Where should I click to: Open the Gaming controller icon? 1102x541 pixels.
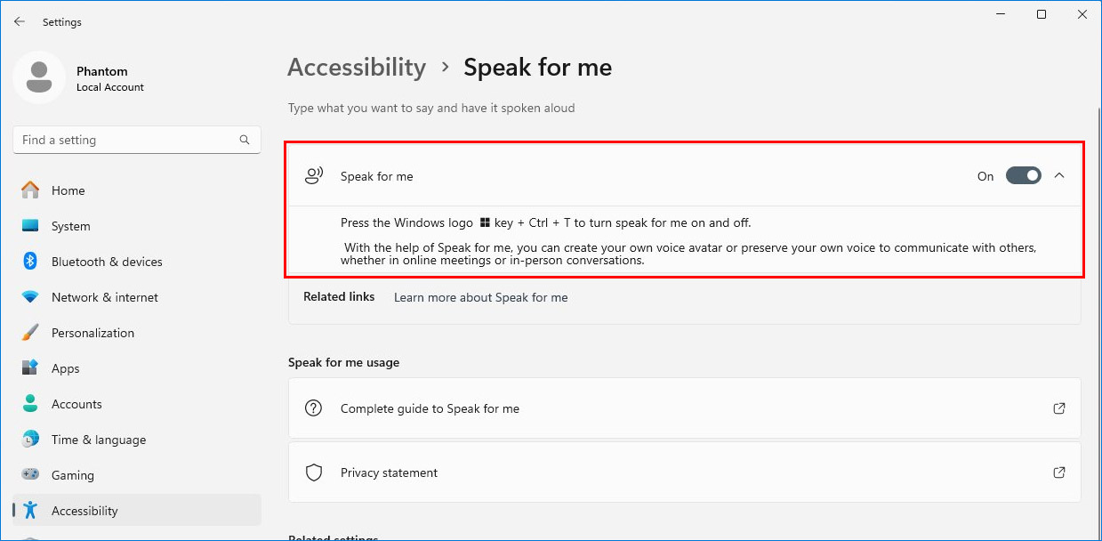pyautogui.click(x=30, y=475)
